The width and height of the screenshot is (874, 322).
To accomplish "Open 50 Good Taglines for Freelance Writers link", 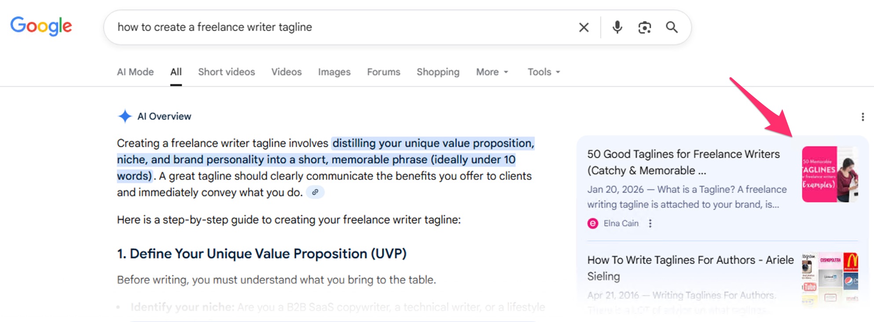I will (683, 162).
